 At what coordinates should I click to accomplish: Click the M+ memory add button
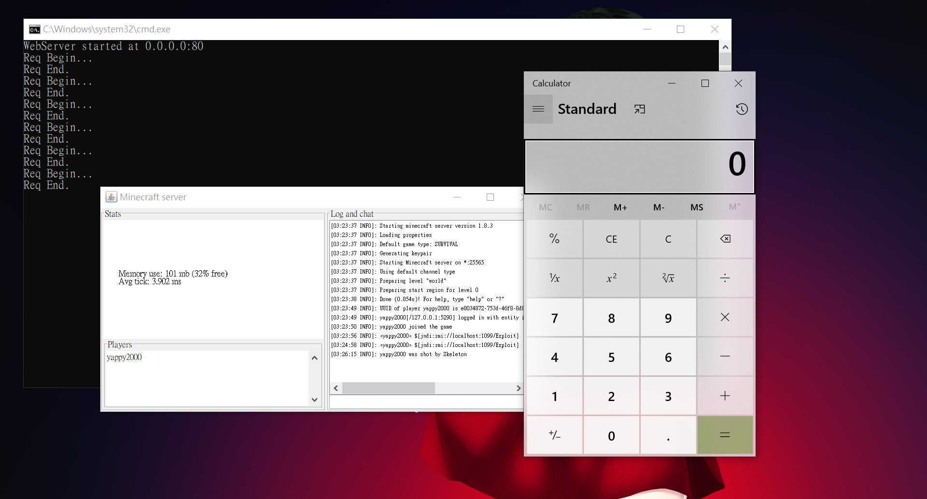pyautogui.click(x=620, y=208)
